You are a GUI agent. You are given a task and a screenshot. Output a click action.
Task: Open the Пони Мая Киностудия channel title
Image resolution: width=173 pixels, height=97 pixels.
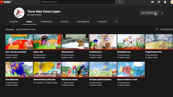[44, 11]
